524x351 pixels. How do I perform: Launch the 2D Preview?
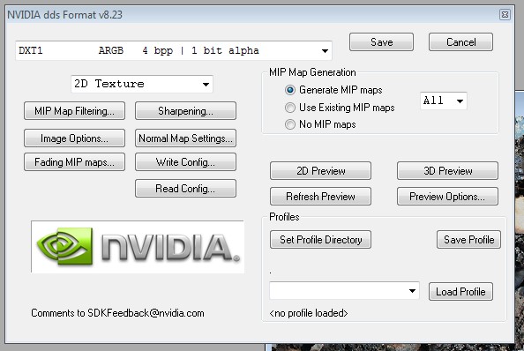pyautogui.click(x=320, y=171)
